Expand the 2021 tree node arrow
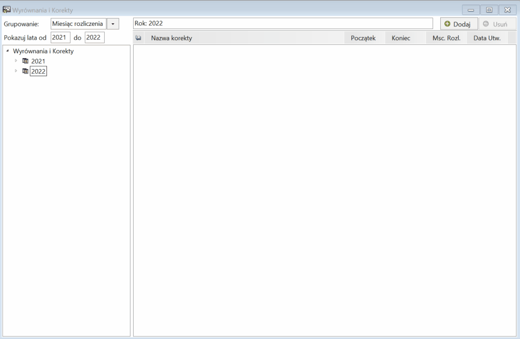The image size is (520, 339). [x=16, y=61]
